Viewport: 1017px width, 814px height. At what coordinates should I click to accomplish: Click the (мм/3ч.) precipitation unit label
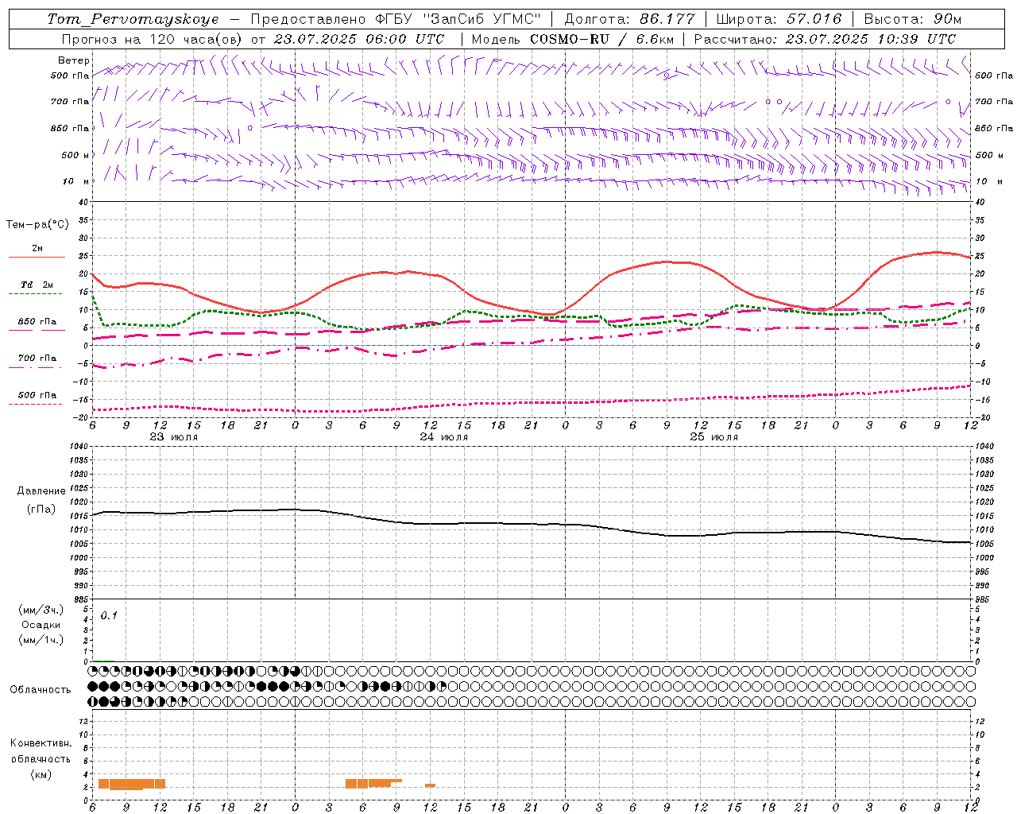coord(41,610)
